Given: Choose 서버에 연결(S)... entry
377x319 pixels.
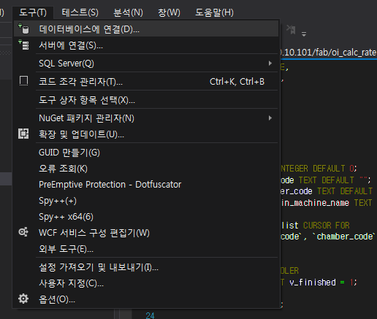Looking at the screenshot, I should 146,45.
